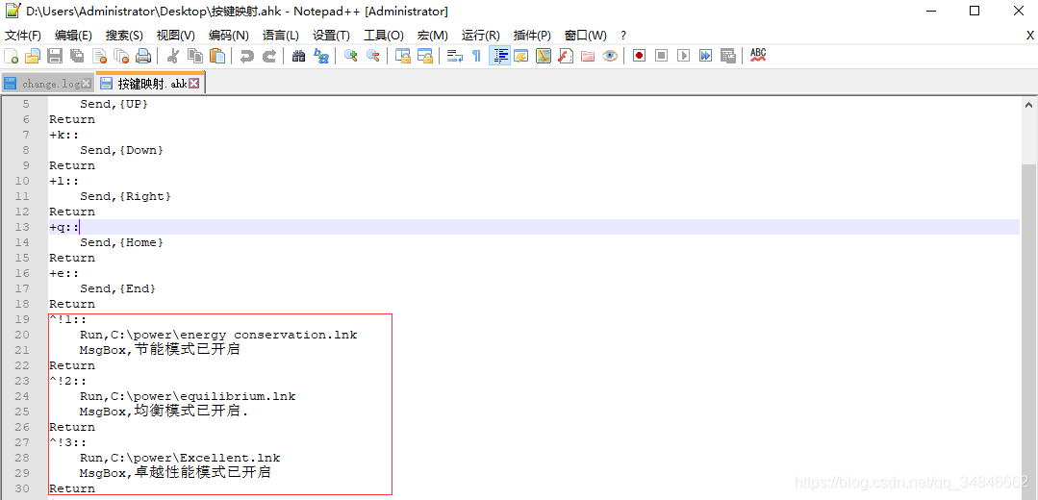Click the Save All toolbar icon

coord(78,56)
